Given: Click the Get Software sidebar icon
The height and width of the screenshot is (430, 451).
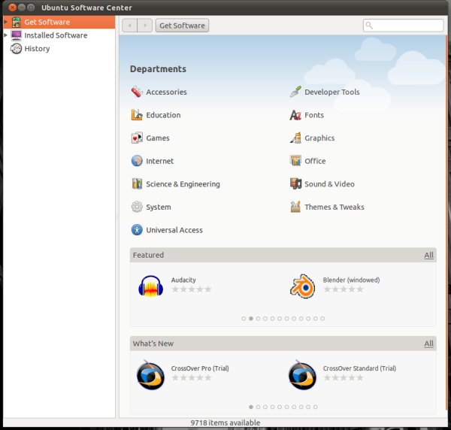Looking at the screenshot, I should 16,22.
